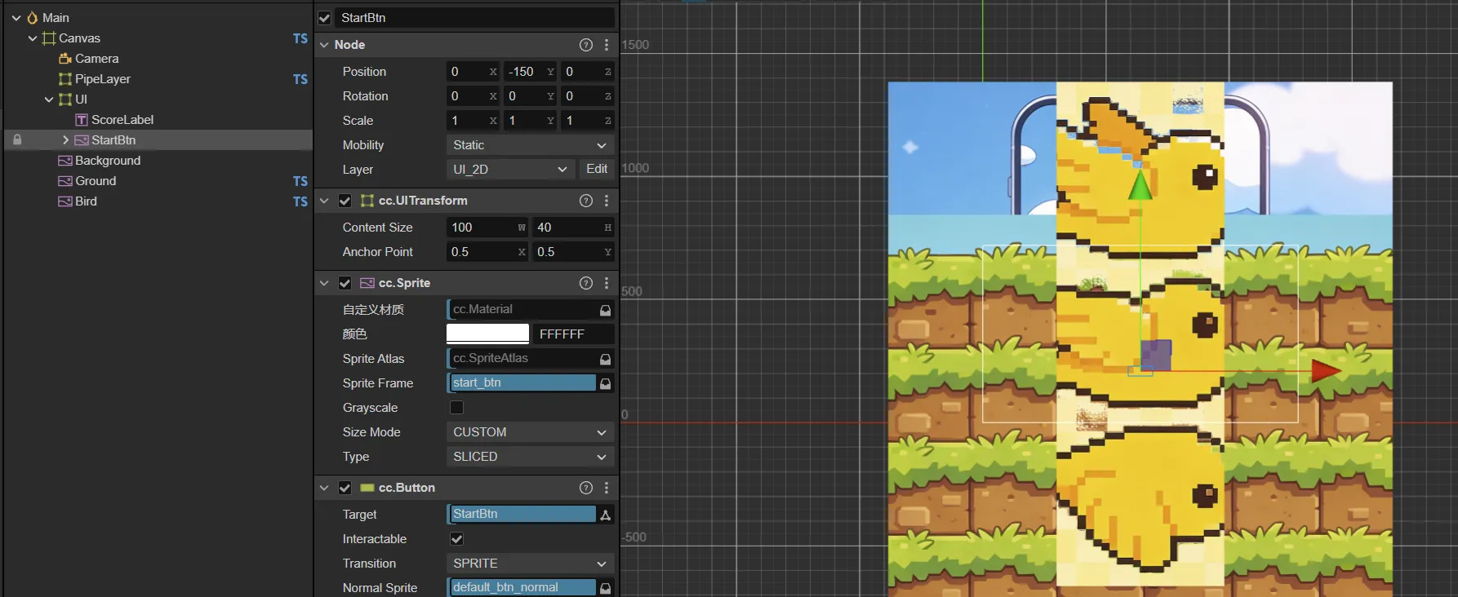Open the Transition dropdown showing SPRITE
Screen dimensions: 1458x597
531,564
